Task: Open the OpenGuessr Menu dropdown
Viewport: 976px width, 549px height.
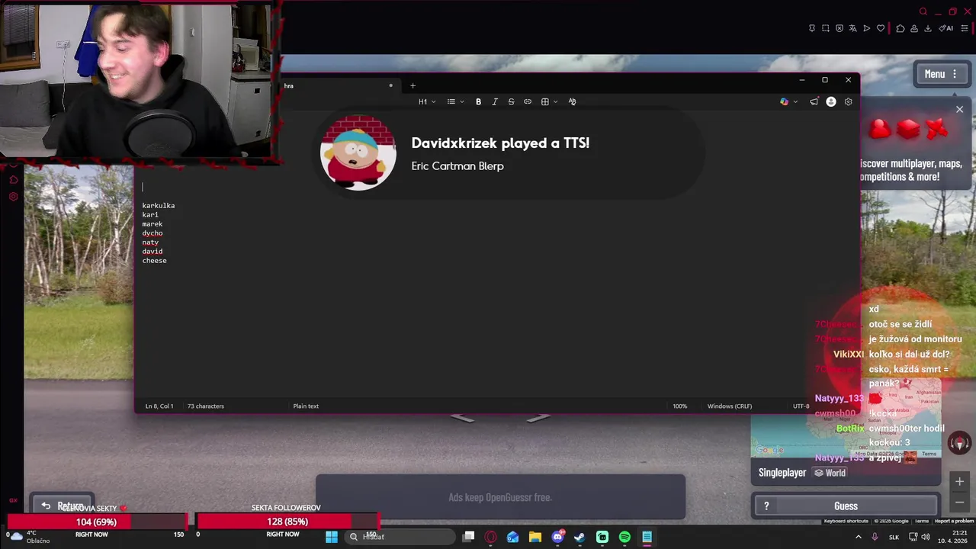Action: (941, 74)
